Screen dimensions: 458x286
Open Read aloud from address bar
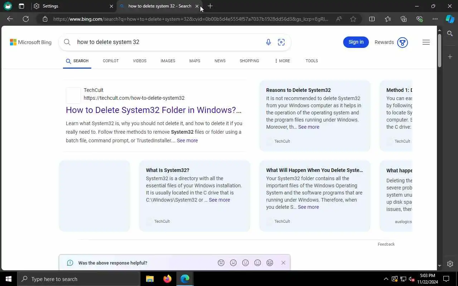pos(339,19)
